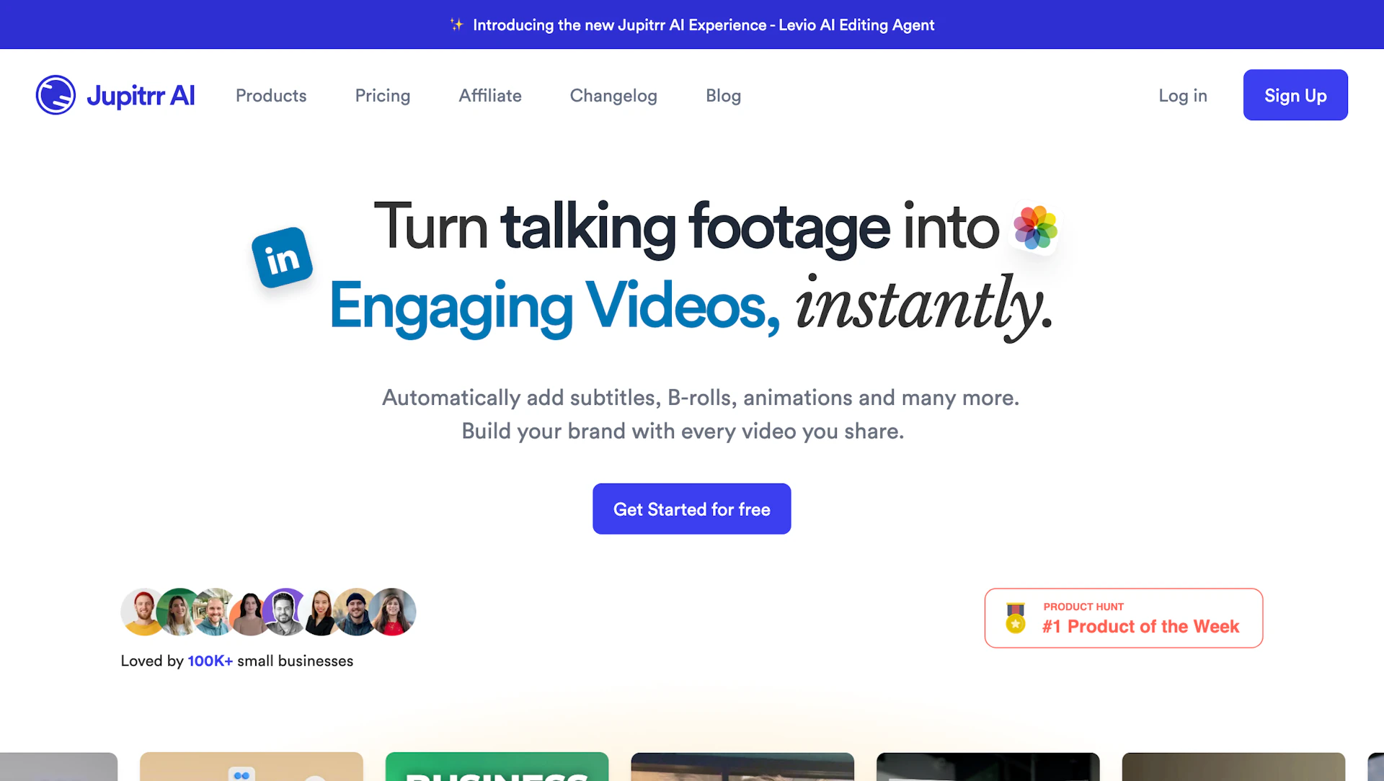Open the #1 Product of the Week badge
Screen dimensions: 1384x781
coord(1124,618)
